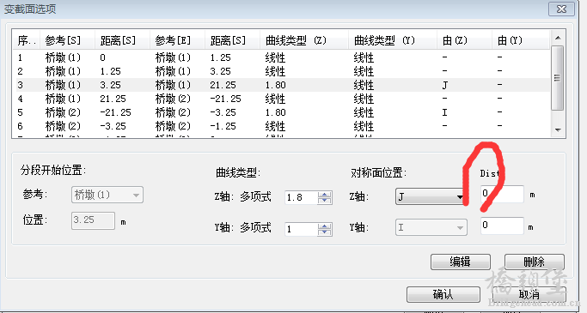Click the Z轴 多项式 field showing 1.8
587x313 pixels.
(x=302, y=197)
